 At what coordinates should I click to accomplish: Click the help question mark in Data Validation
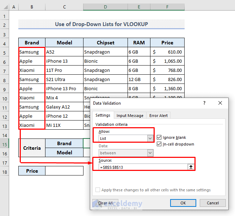click(x=204, y=103)
